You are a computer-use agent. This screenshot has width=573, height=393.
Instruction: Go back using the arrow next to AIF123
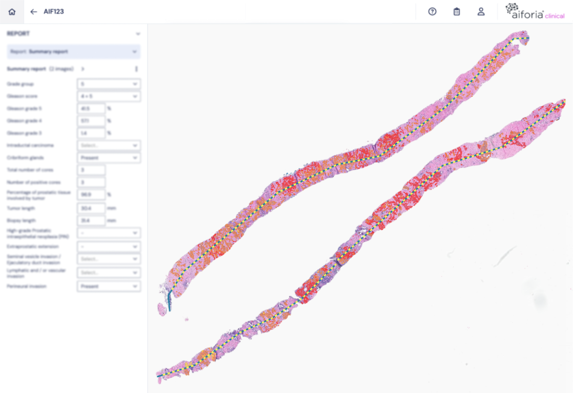(34, 12)
